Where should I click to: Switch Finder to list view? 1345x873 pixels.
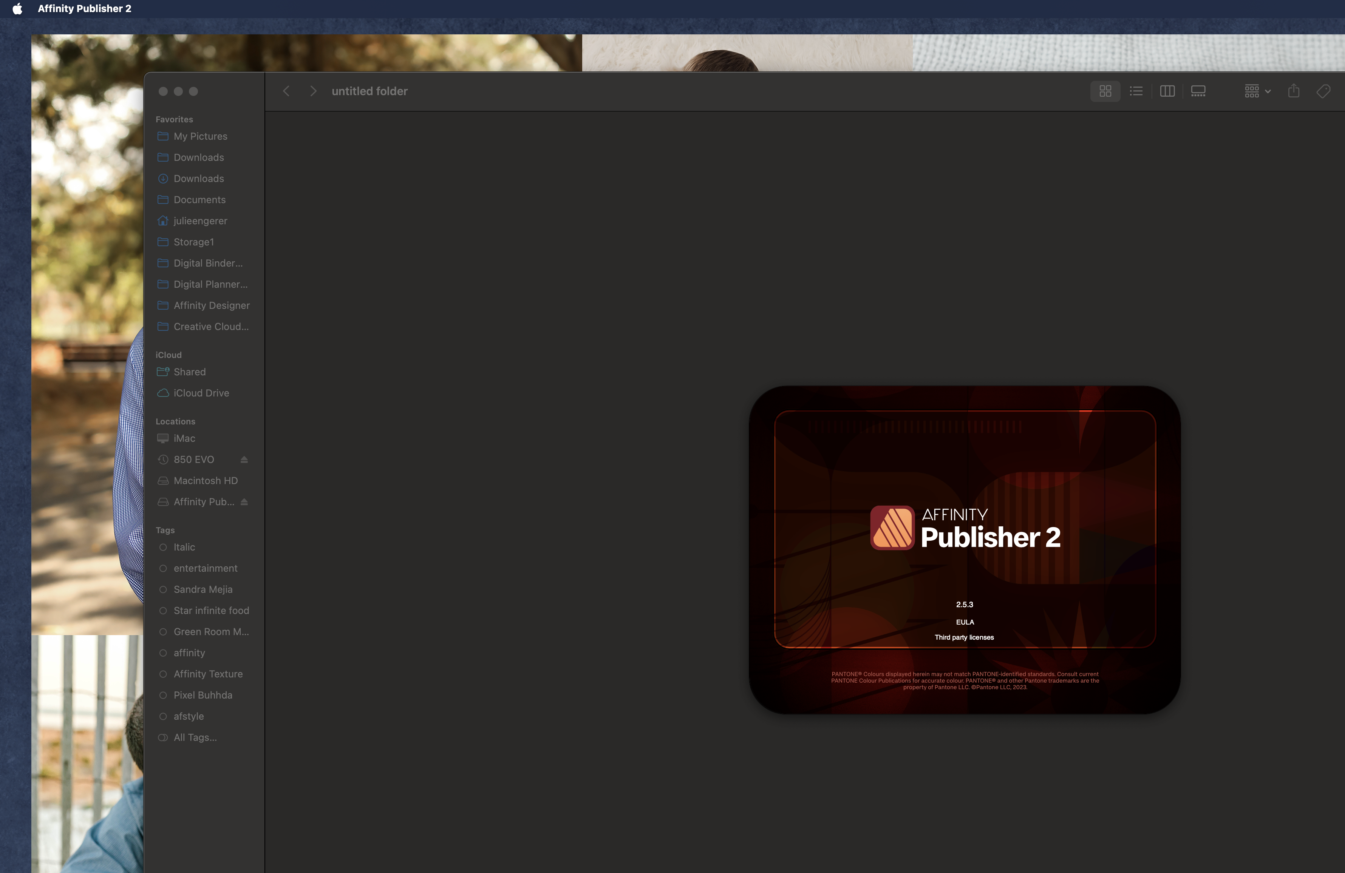tap(1136, 91)
